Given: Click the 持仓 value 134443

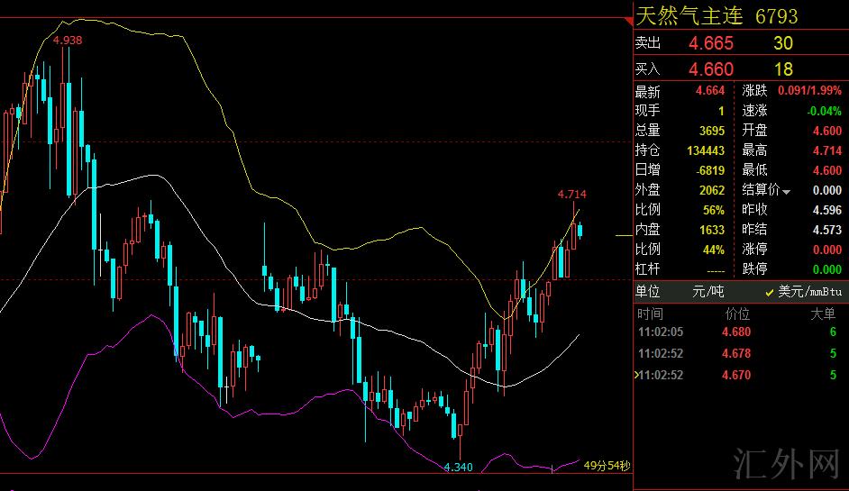Looking at the screenshot, I should pyautogui.click(x=706, y=150).
